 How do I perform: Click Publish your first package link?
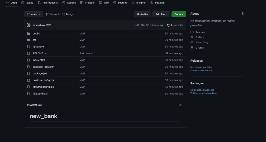click(204, 93)
